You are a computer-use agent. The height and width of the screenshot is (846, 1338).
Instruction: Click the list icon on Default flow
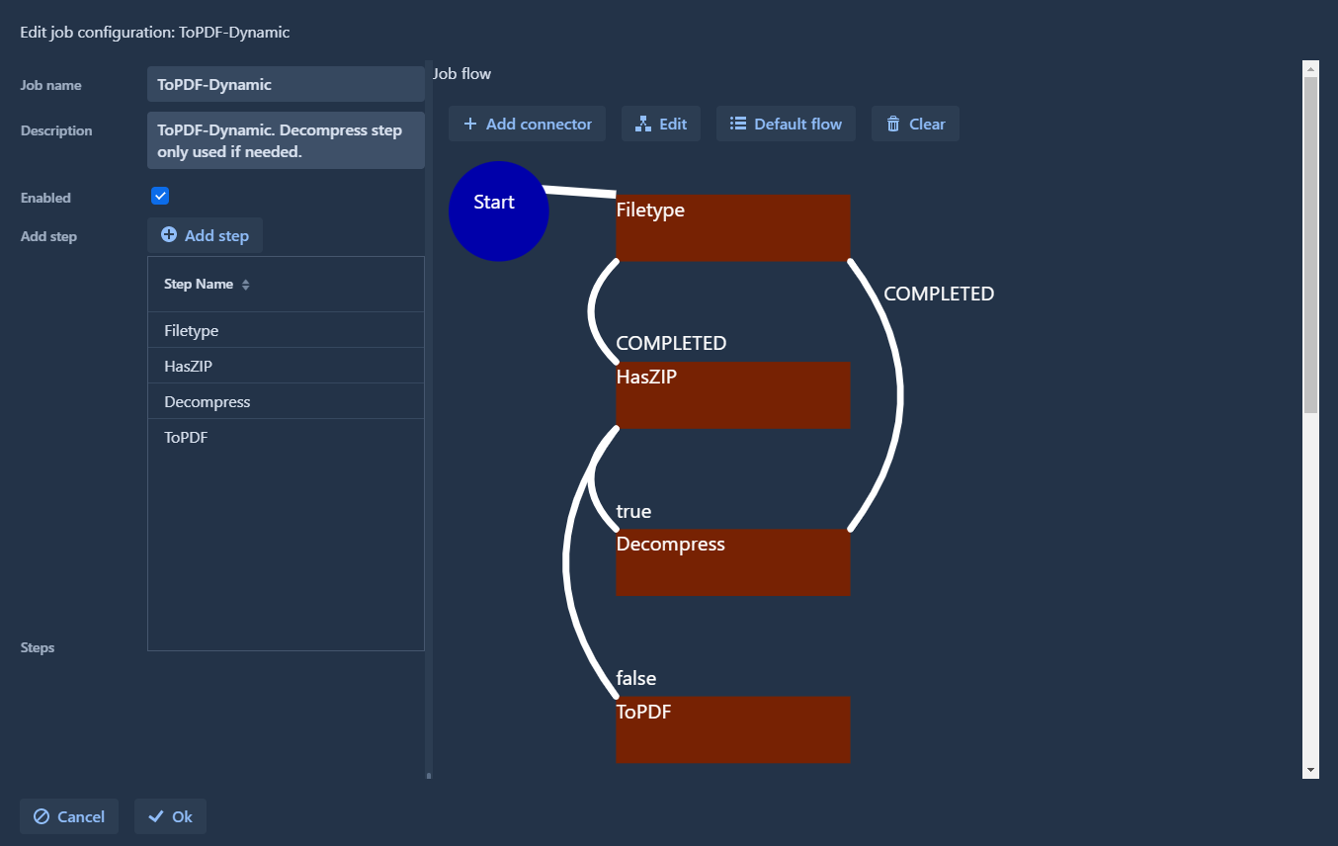(738, 124)
